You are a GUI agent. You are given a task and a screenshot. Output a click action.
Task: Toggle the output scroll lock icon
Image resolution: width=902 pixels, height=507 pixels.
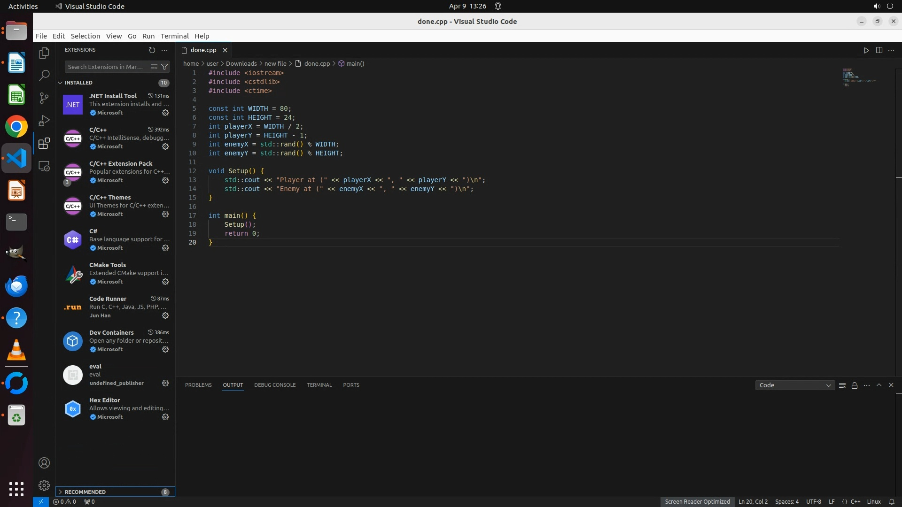[x=855, y=385]
